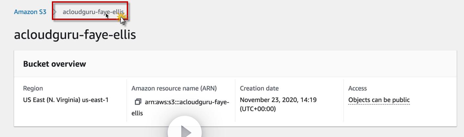The image size is (464, 137).
Task: Click the acloudguru-faye-ellis page heading
Action: tap(75, 35)
